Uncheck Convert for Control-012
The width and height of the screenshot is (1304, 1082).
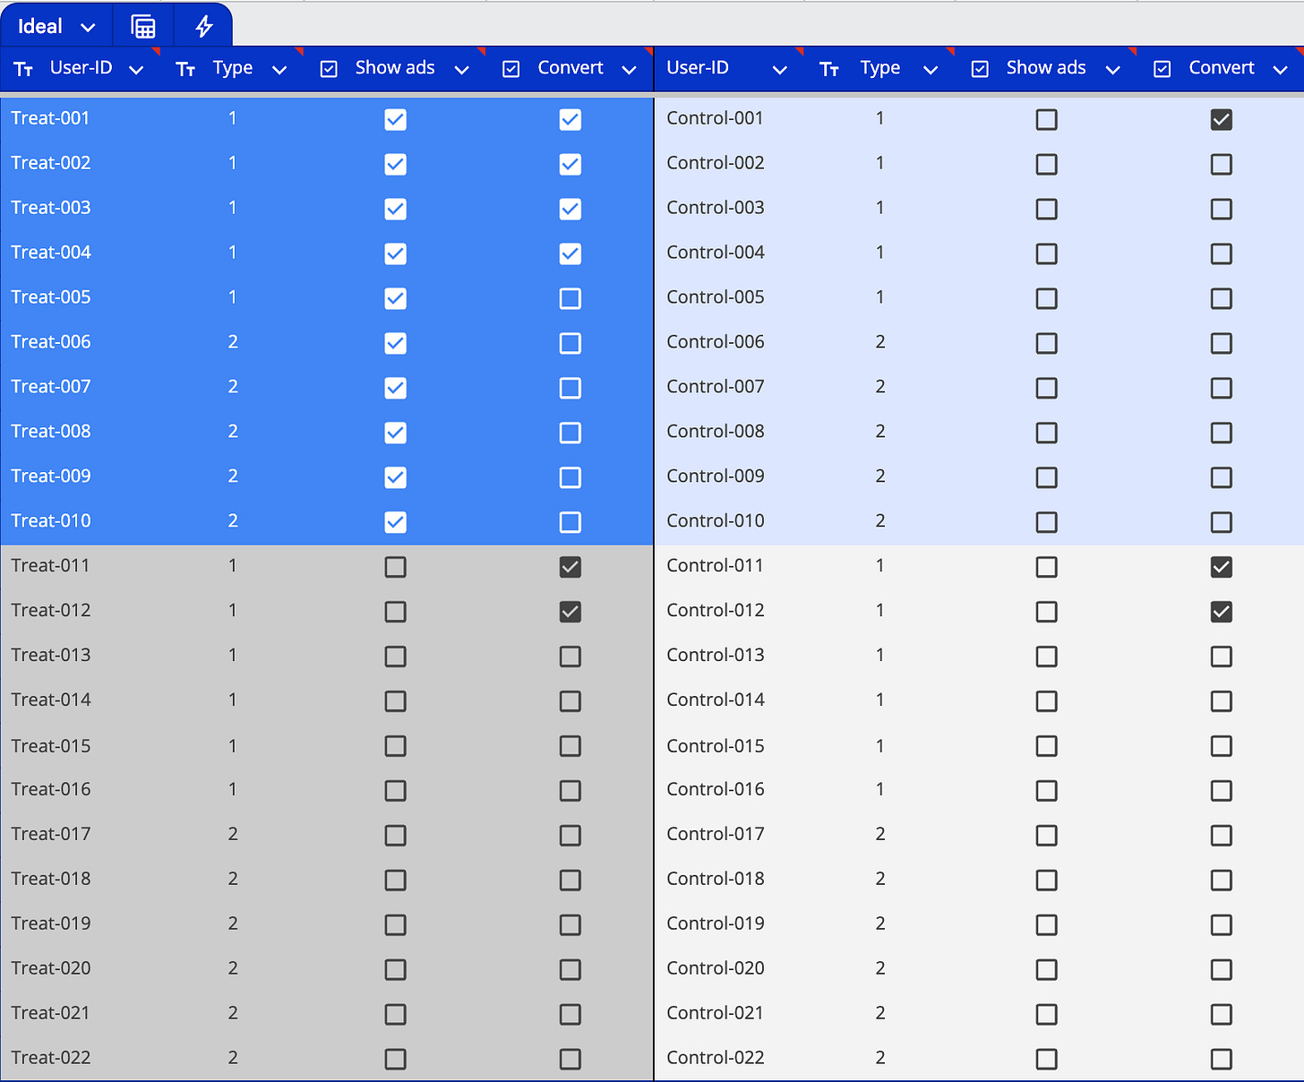tap(1222, 612)
